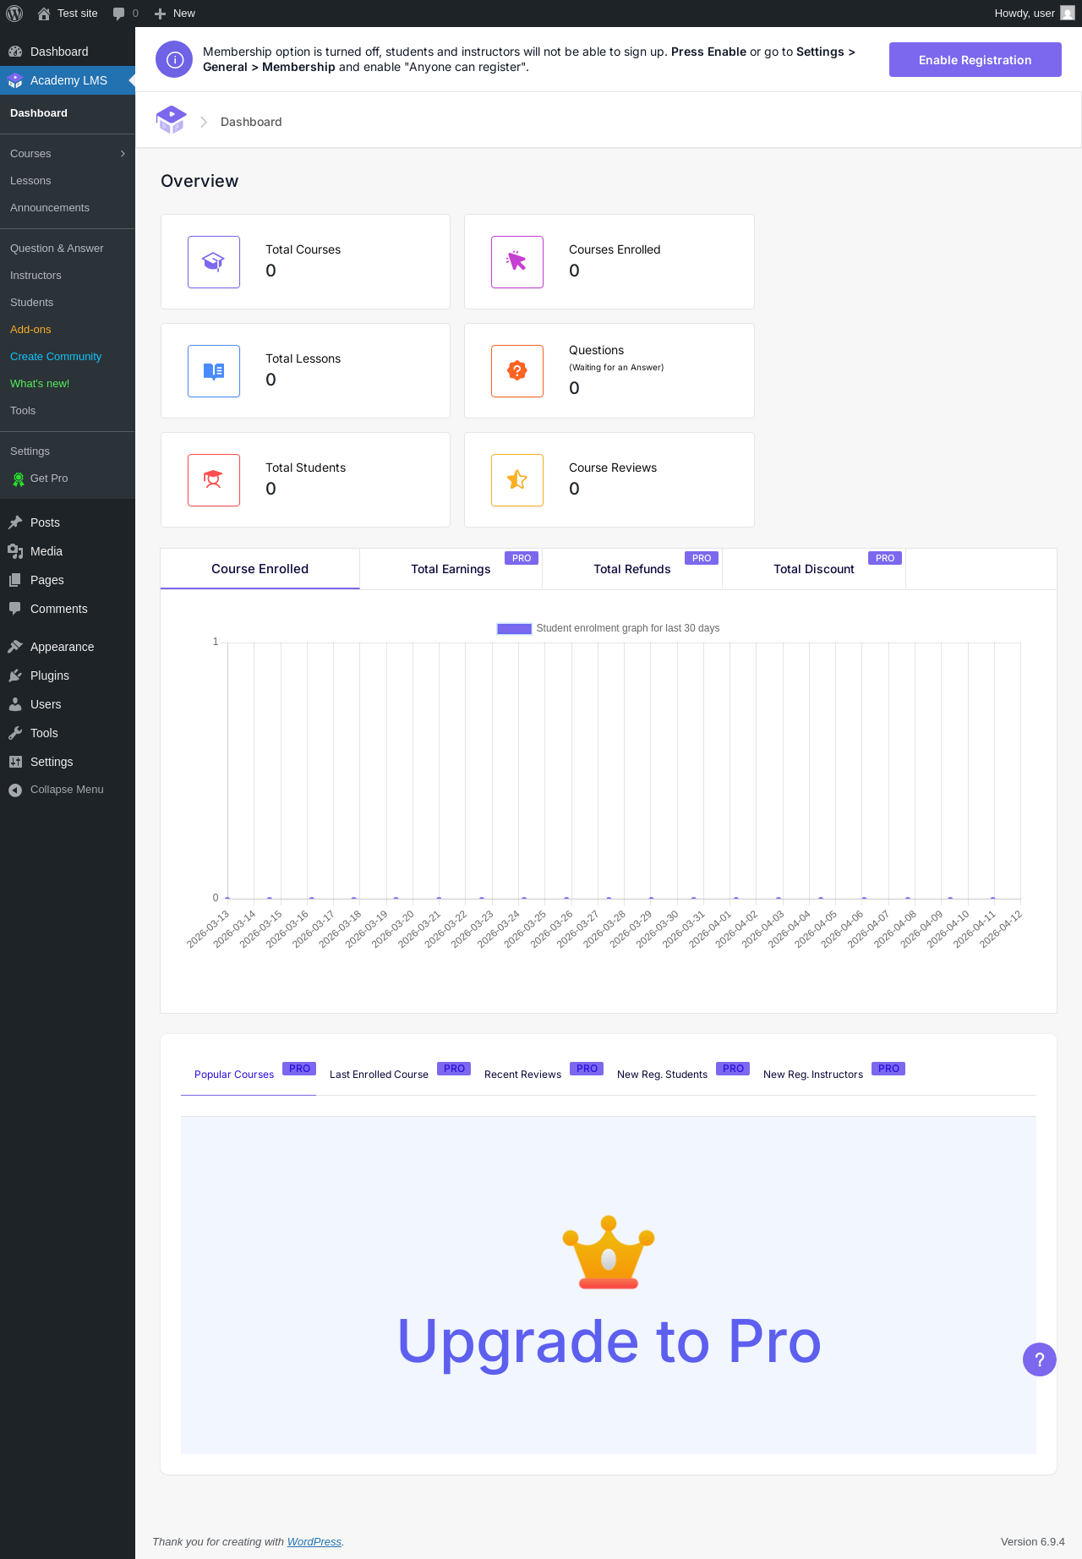
Task: Switch to the Recent Reviews tab
Action: [x=522, y=1075]
